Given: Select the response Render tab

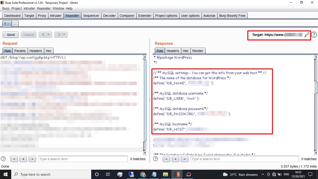Looking at the screenshot, I should 198,51.
